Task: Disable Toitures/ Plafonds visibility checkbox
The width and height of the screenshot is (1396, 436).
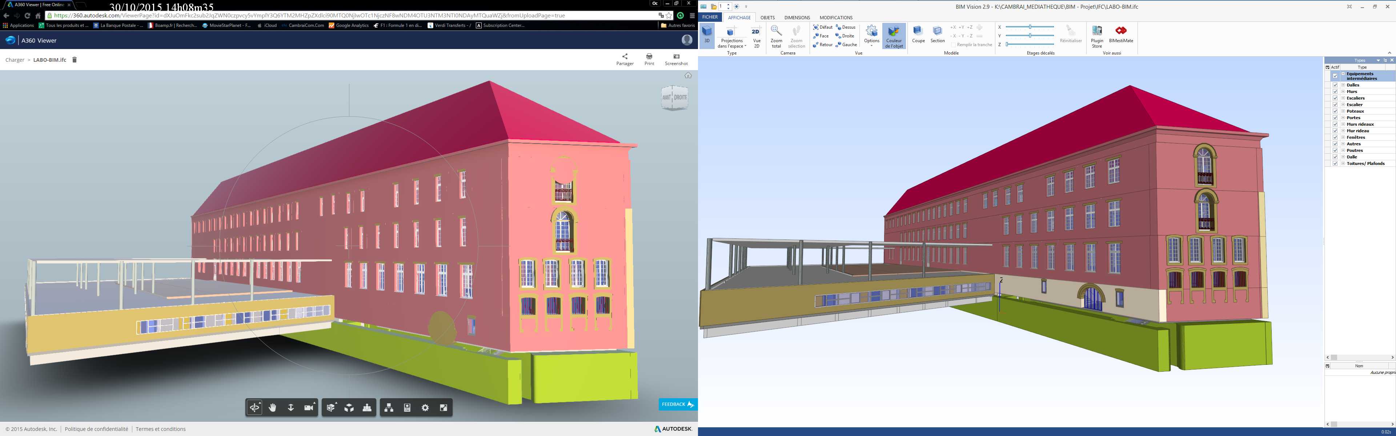Action: pos(1335,163)
